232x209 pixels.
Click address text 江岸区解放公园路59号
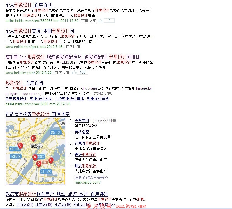(93, 137)
